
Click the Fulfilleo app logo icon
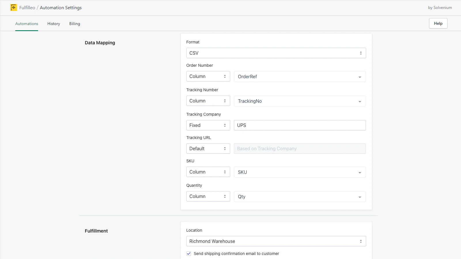point(13,7)
